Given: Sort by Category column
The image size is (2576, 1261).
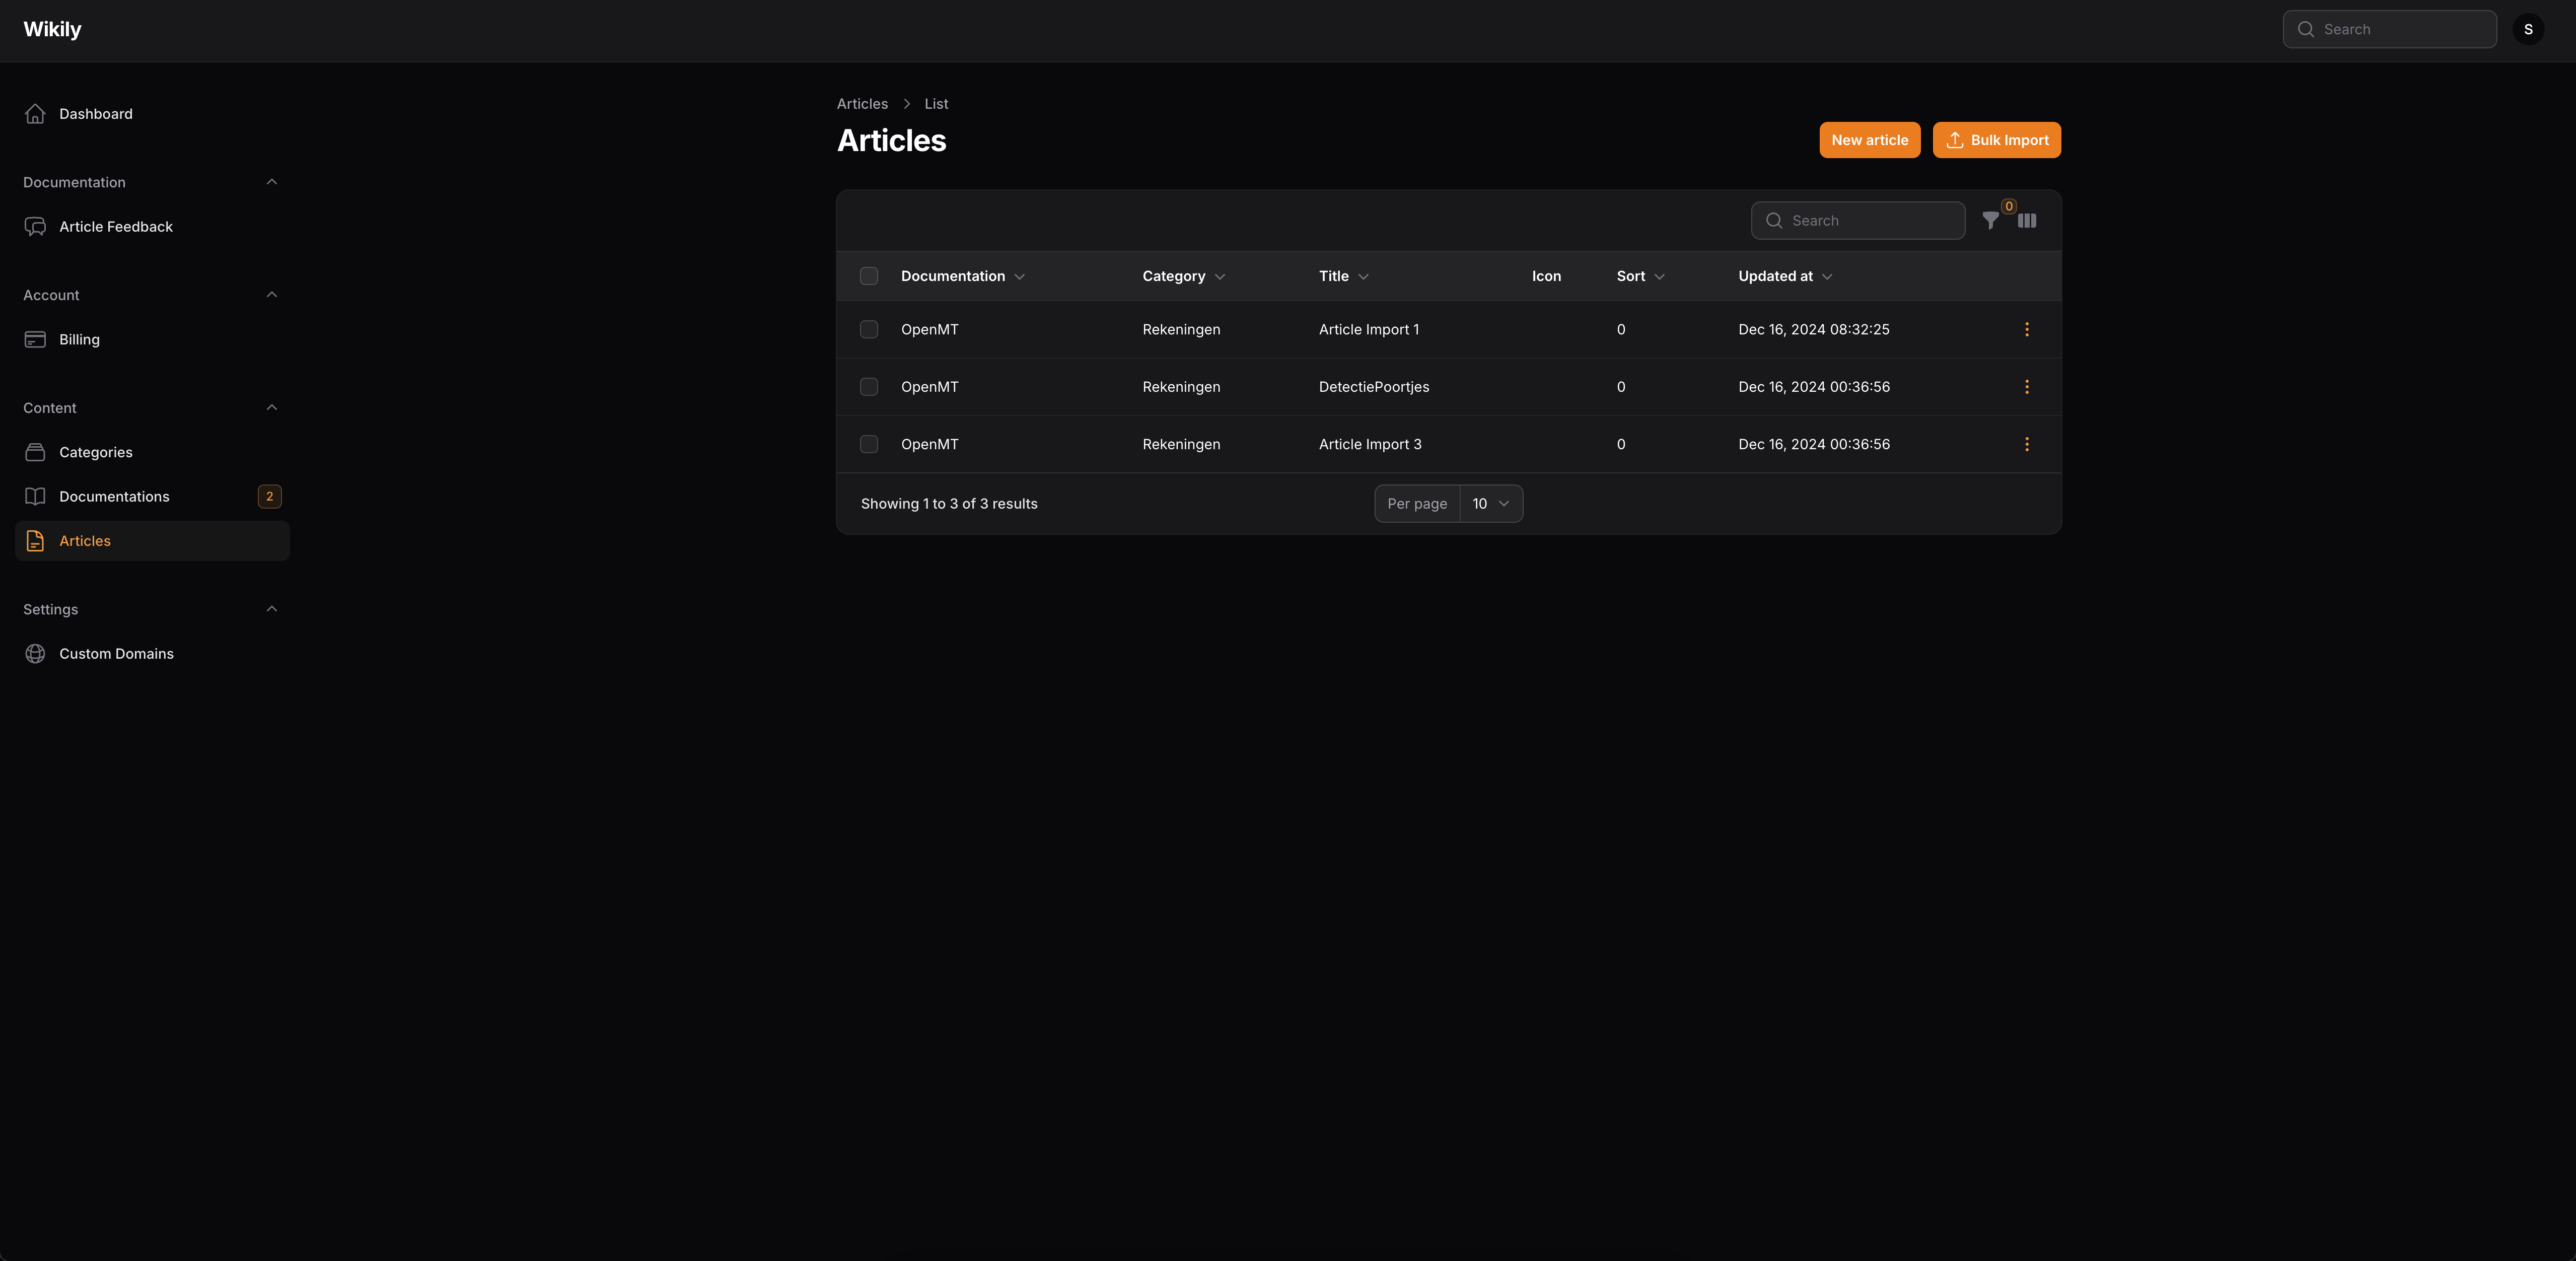Looking at the screenshot, I should click(x=1184, y=276).
